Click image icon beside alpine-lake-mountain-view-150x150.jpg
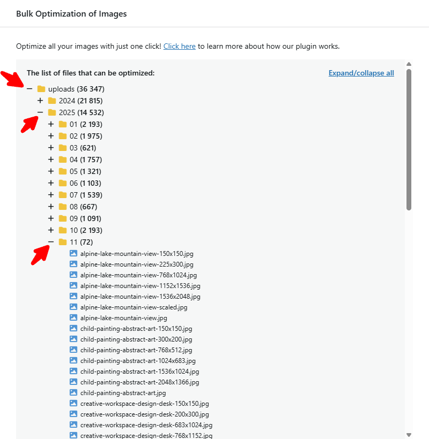 click(x=73, y=253)
